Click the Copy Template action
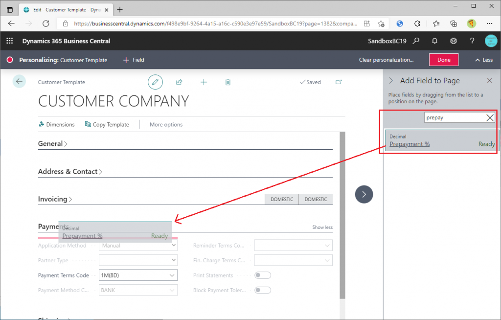The height and width of the screenshot is (320, 501). pos(107,124)
